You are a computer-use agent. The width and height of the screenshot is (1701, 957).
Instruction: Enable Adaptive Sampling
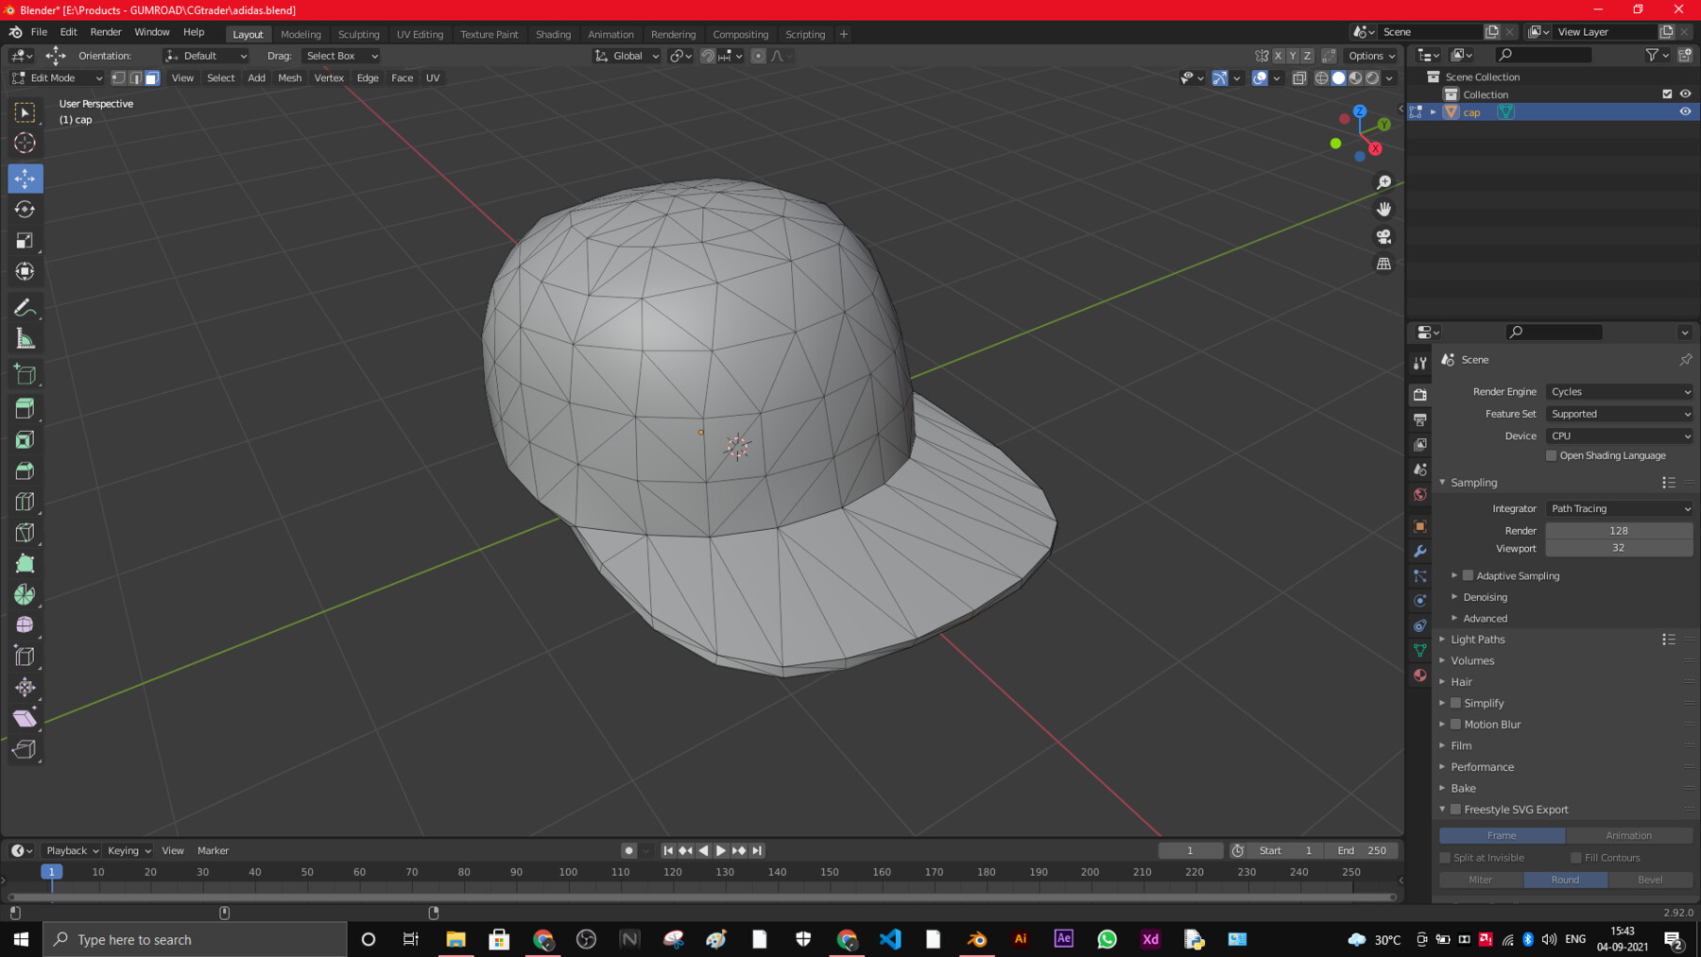pos(1468,575)
